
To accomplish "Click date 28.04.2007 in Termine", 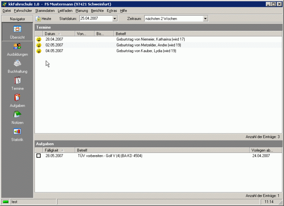I will pos(54,39).
